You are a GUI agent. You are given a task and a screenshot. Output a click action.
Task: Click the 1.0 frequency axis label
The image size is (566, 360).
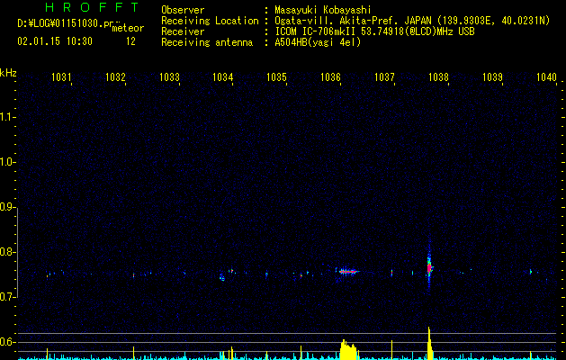coord(7,162)
